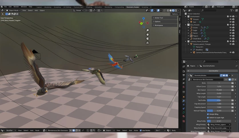Switch to Scripting workspace tab
This screenshot has height=138, width=239.
(145, 7)
